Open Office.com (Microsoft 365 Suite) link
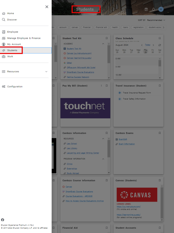The image size is (174, 233). click(x=81, y=68)
